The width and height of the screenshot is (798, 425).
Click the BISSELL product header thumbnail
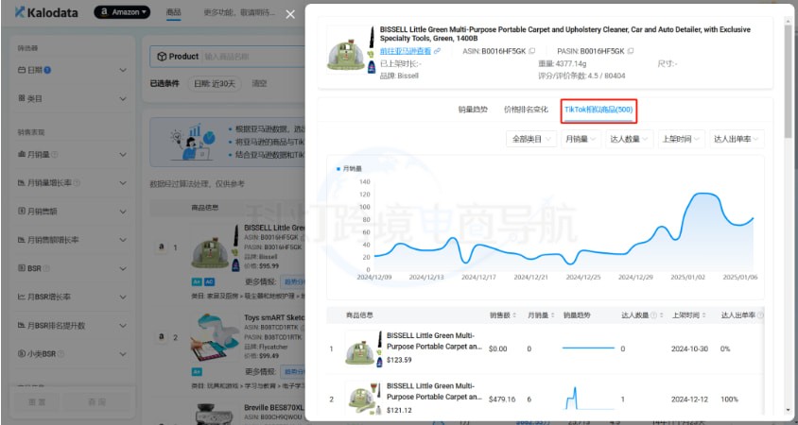click(351, 50)
